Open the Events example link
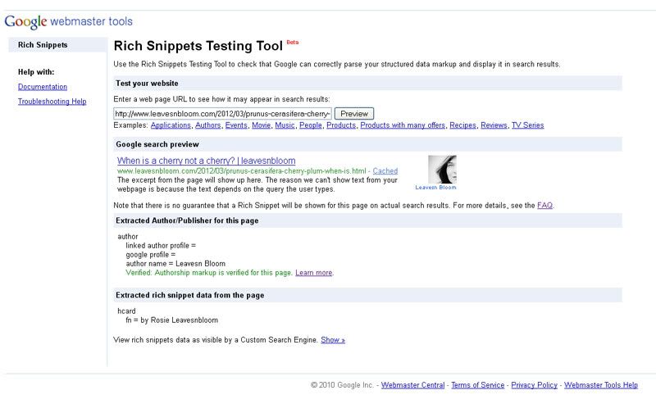The image size is (656, 413). (236, 125)
